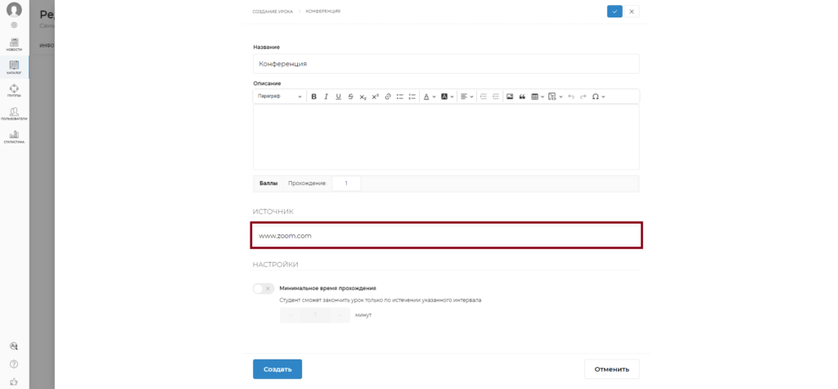838x389 pixels.
Task: Expand the insert table dropdown
Action: tap(538, 97)
